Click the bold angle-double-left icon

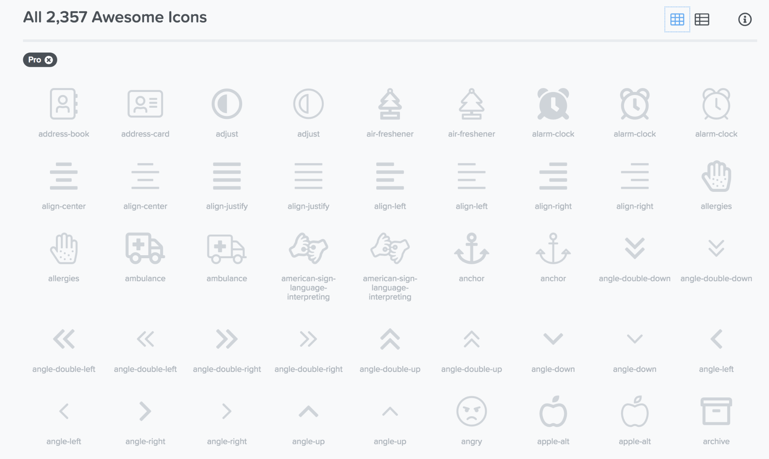[63, 339]
